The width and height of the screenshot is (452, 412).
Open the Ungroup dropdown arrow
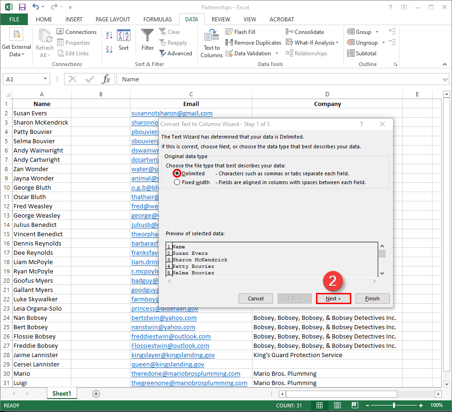click(383, 43)
